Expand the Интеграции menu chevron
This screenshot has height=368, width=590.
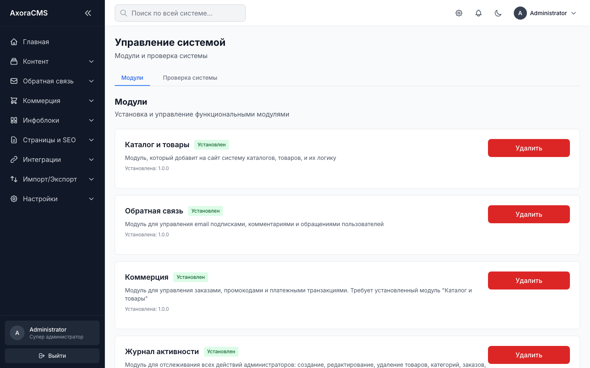(x=91, y=159)
